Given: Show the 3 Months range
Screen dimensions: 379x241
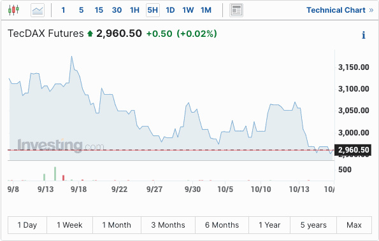Looking at the screenshot, I should click(168, 225).
